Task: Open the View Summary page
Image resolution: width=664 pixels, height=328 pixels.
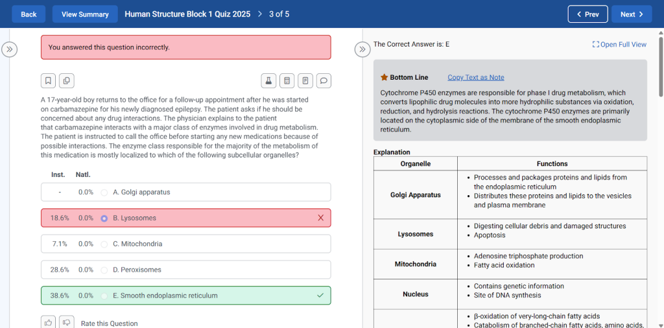Action: pyautogui.click(x=85, y=14)
